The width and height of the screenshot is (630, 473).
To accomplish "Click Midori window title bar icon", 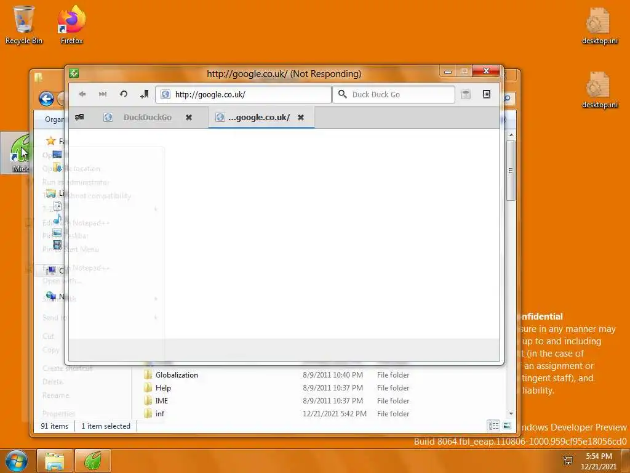I will (x=74, y=73).
